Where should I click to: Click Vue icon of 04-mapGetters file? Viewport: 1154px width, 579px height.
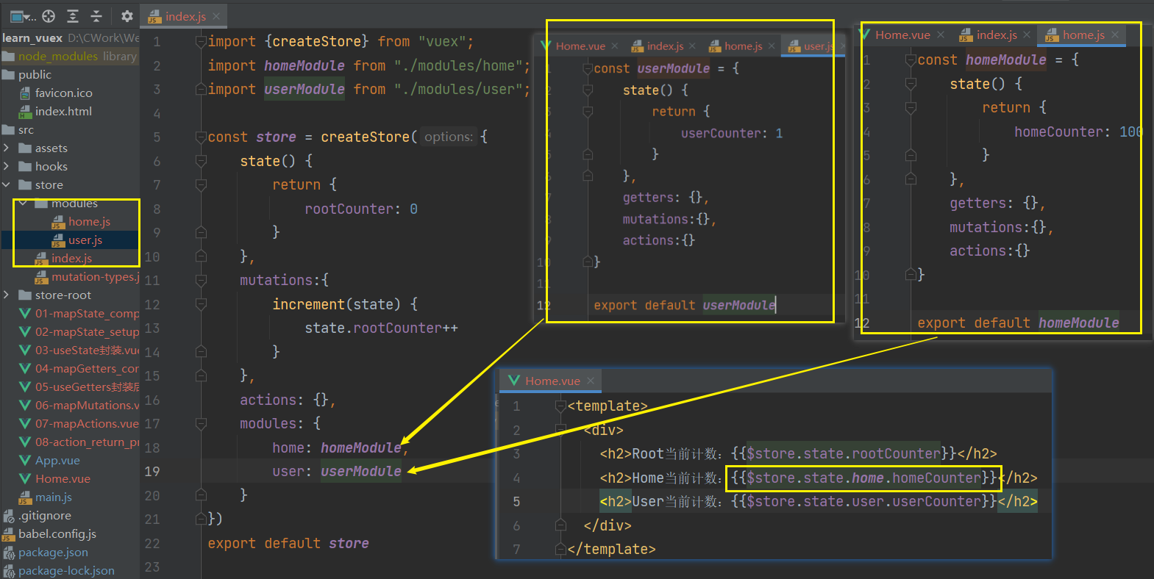[25, 369]
